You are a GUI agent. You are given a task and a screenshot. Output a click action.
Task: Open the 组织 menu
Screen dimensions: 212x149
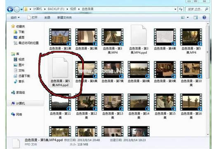(15, 17)
